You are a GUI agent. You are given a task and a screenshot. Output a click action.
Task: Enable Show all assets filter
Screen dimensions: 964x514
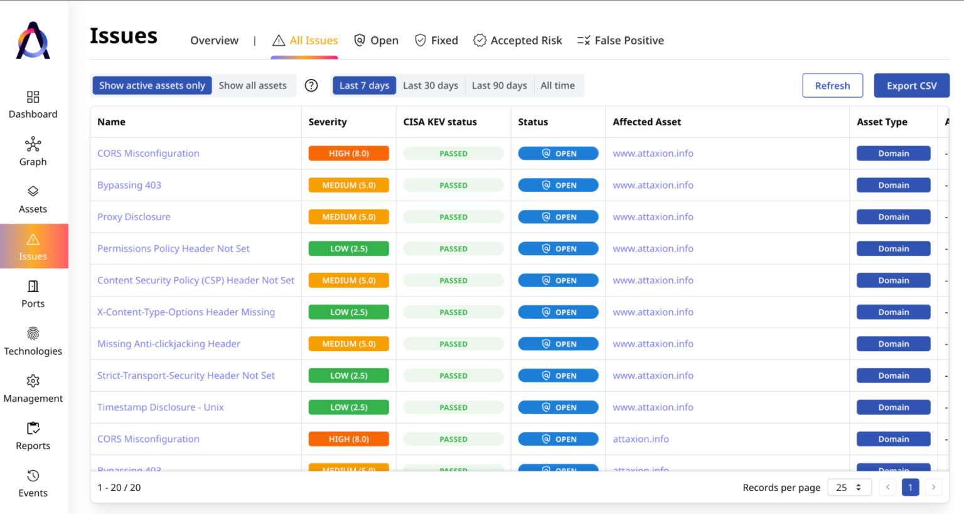[253, 85]
